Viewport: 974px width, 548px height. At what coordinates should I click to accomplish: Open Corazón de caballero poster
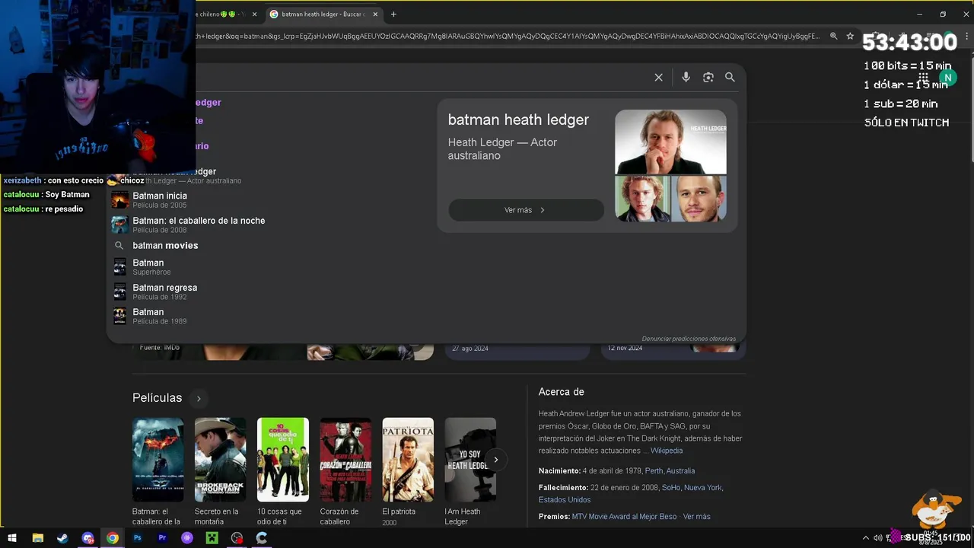[345, 460]
